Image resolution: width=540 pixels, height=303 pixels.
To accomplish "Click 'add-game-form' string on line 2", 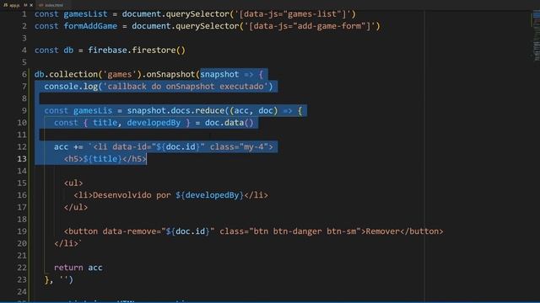I will point(329,26).
